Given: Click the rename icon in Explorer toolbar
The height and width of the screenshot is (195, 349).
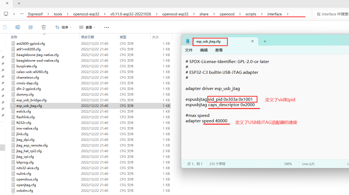Looking at the screenshot, I should [x=18, y=27].
